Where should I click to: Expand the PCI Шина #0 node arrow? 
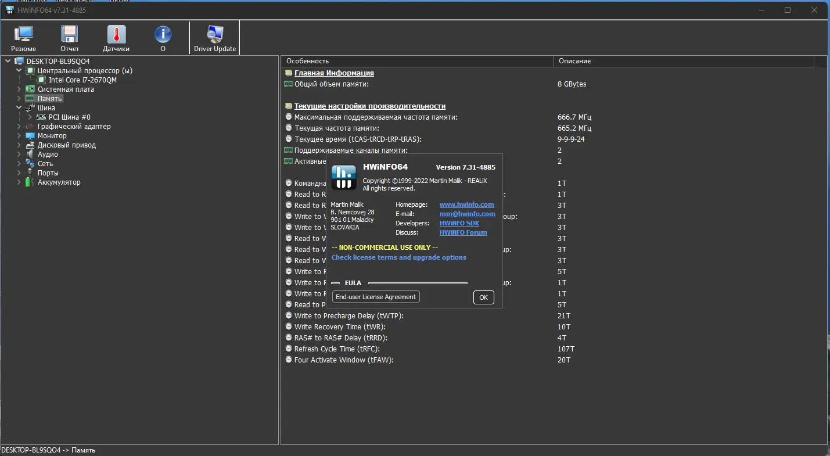(30, 117)
